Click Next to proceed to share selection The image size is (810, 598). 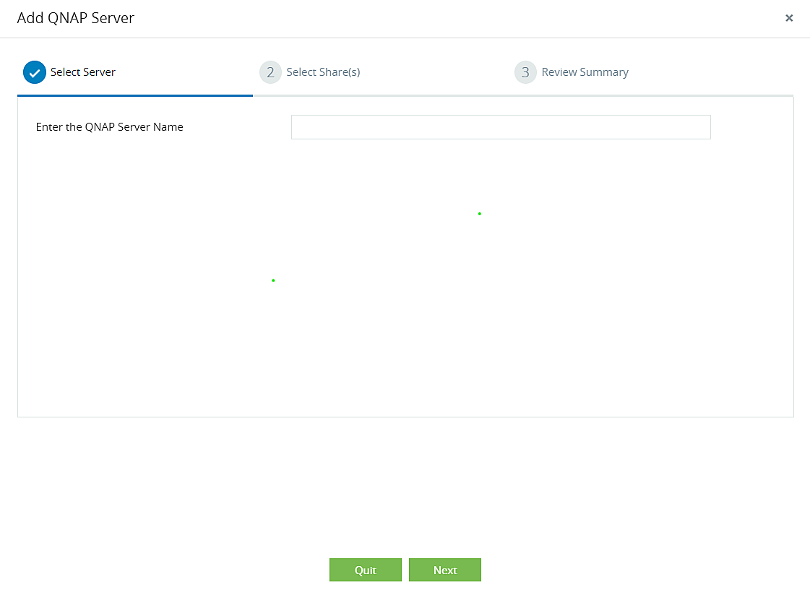tap(444, 570)
